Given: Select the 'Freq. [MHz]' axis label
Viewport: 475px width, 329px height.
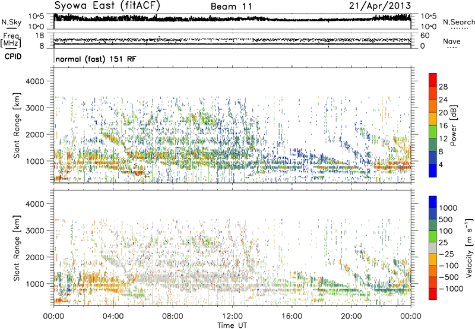Looking at the screenshot, I should click(11, 40).
